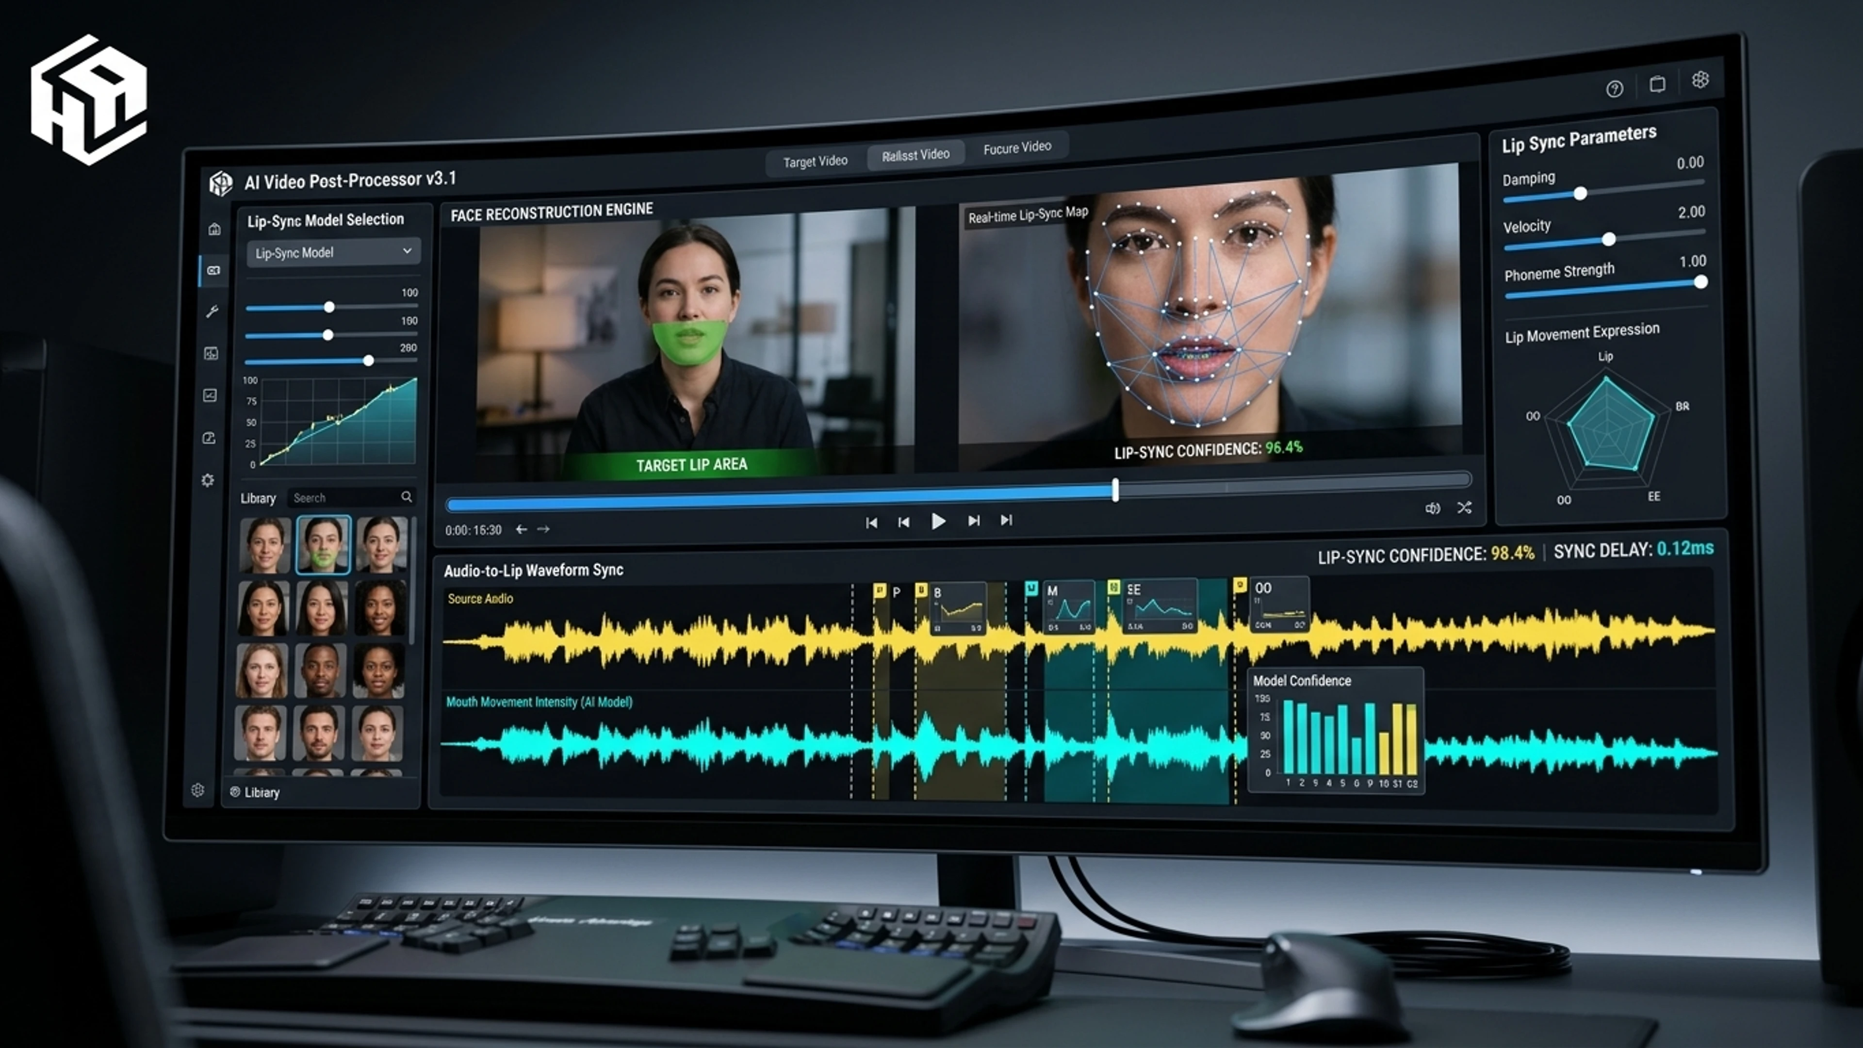Screen dimensions: 1863x1048
Task: Click the Phoneme Strength slider handle
Action: tap(1700, 282)
